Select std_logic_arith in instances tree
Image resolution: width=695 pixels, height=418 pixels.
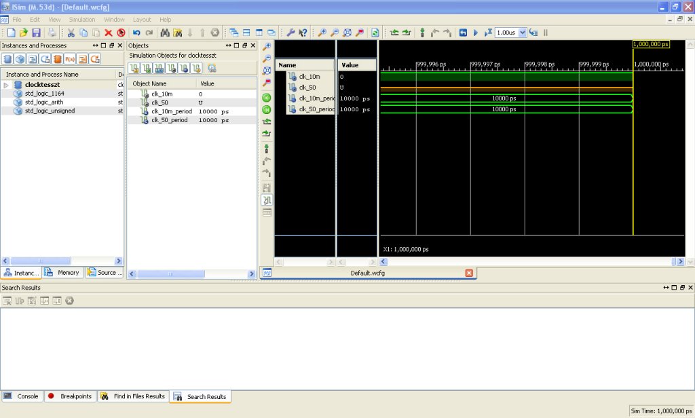[x=44, y=102]
